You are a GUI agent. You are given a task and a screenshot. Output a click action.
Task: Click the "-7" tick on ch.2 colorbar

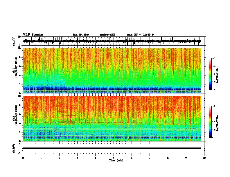[x=214, y=138]
